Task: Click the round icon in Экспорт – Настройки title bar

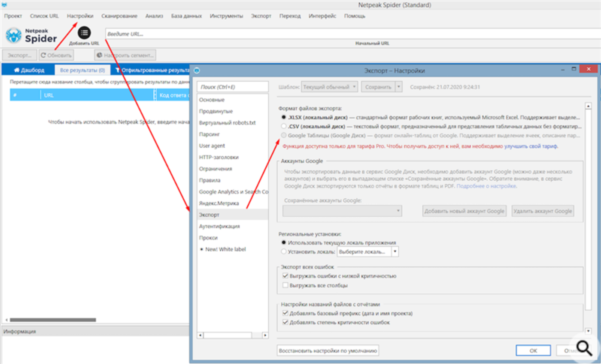Action: [x=197, y=70]
